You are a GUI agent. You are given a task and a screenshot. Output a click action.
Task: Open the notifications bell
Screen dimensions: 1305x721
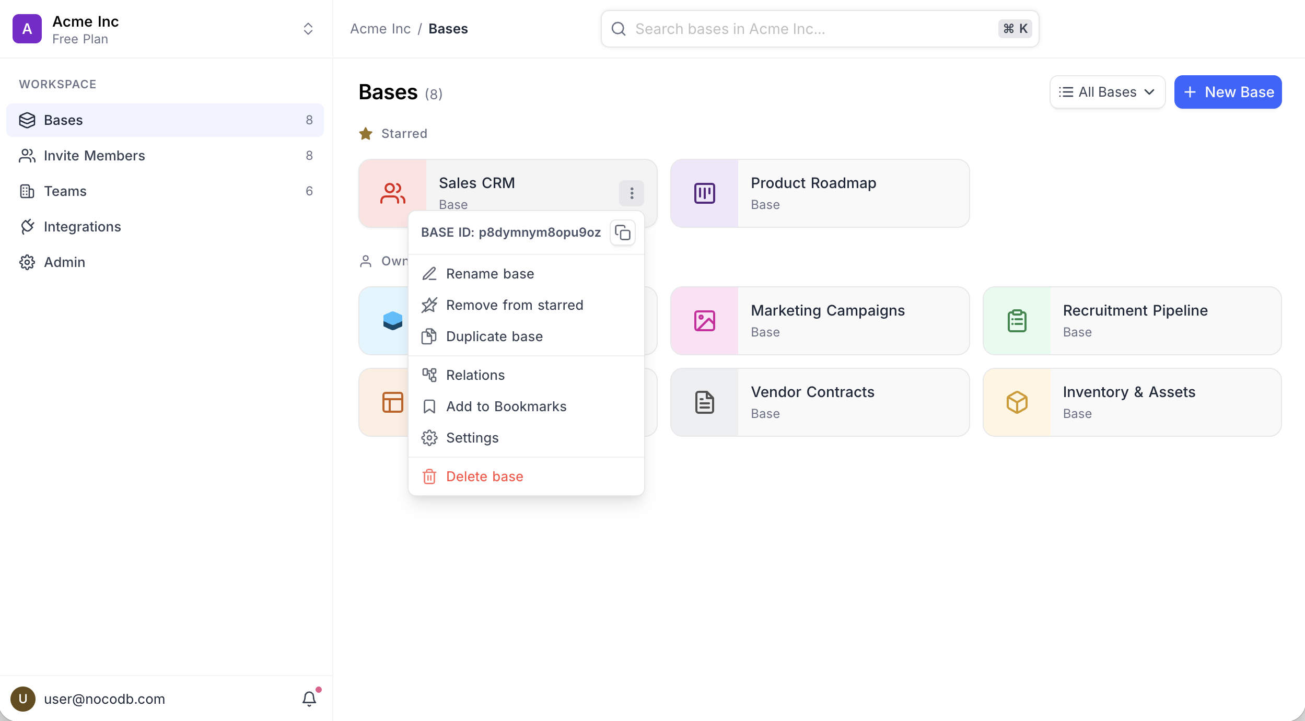point(309,699)
